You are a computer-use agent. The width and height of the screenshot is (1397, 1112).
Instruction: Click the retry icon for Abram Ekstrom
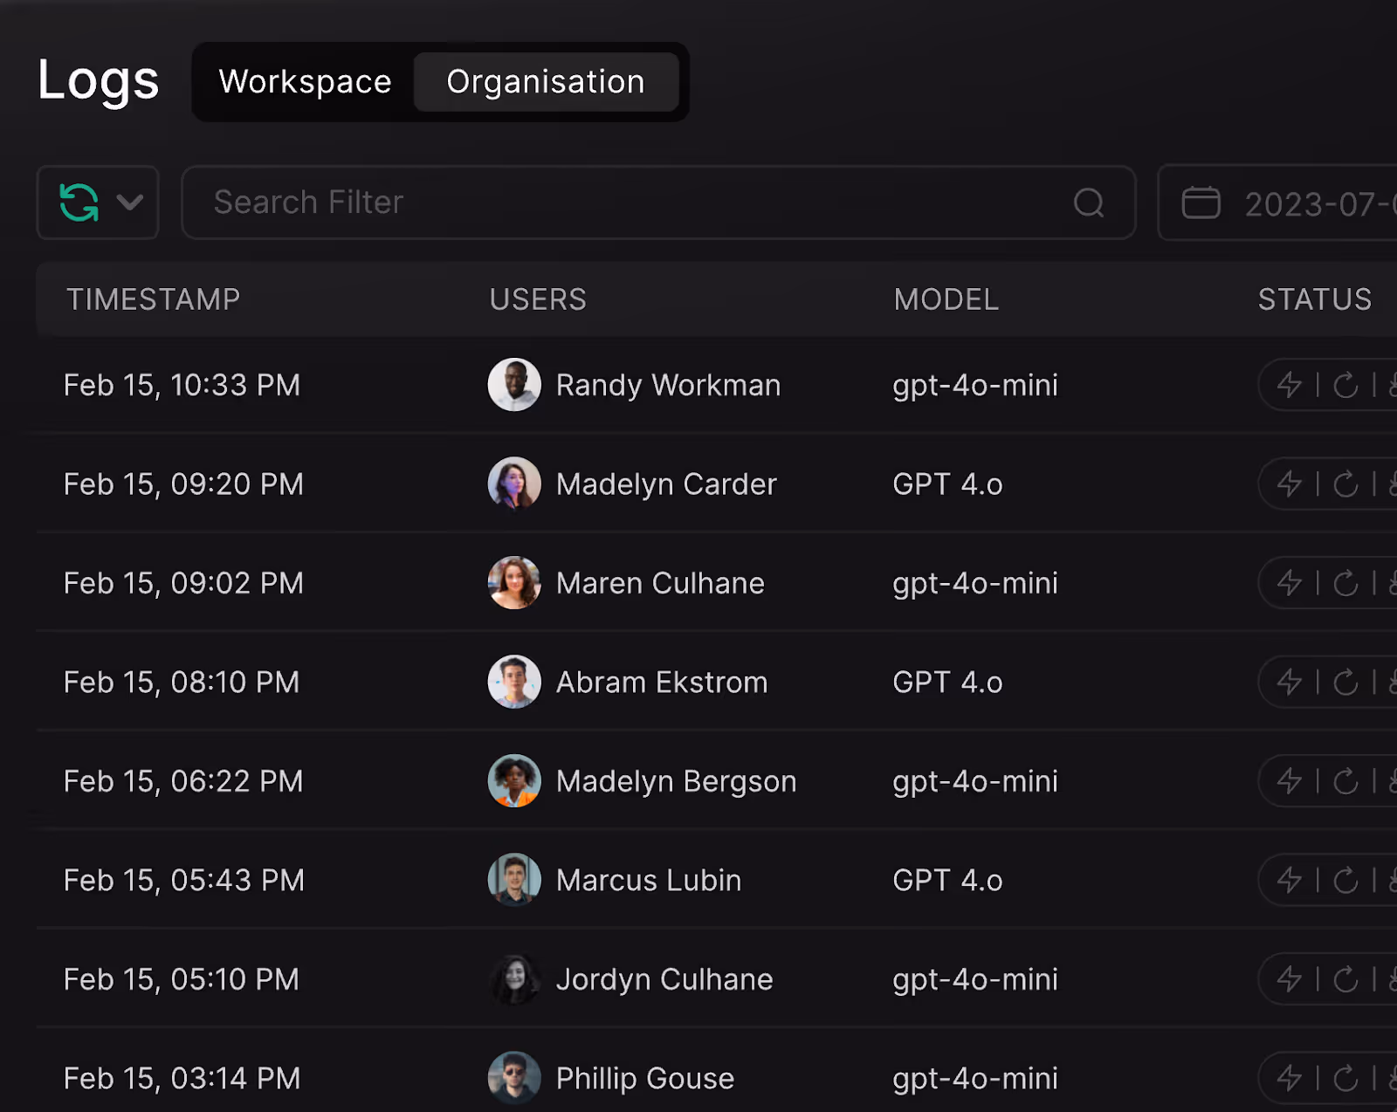coord(1345,683)
